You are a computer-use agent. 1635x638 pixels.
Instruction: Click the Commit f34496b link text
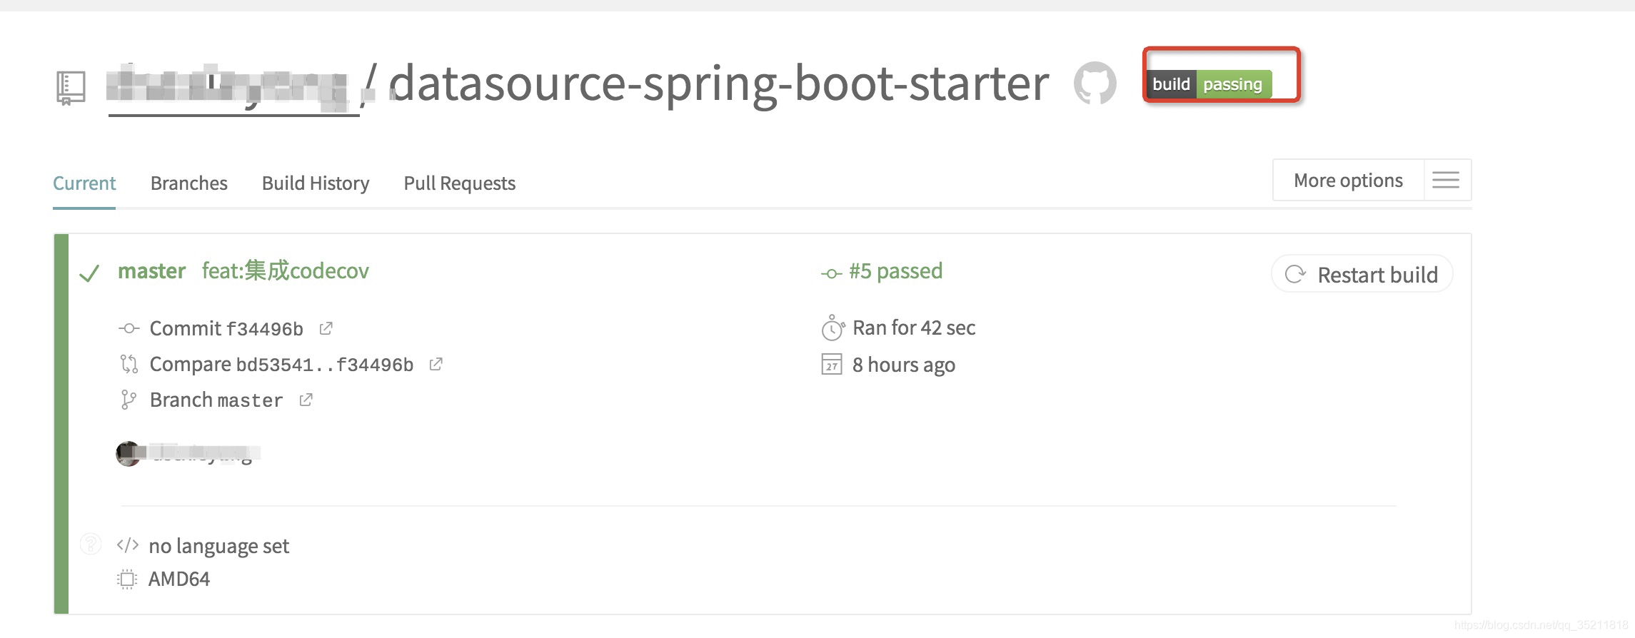(226, 328)
